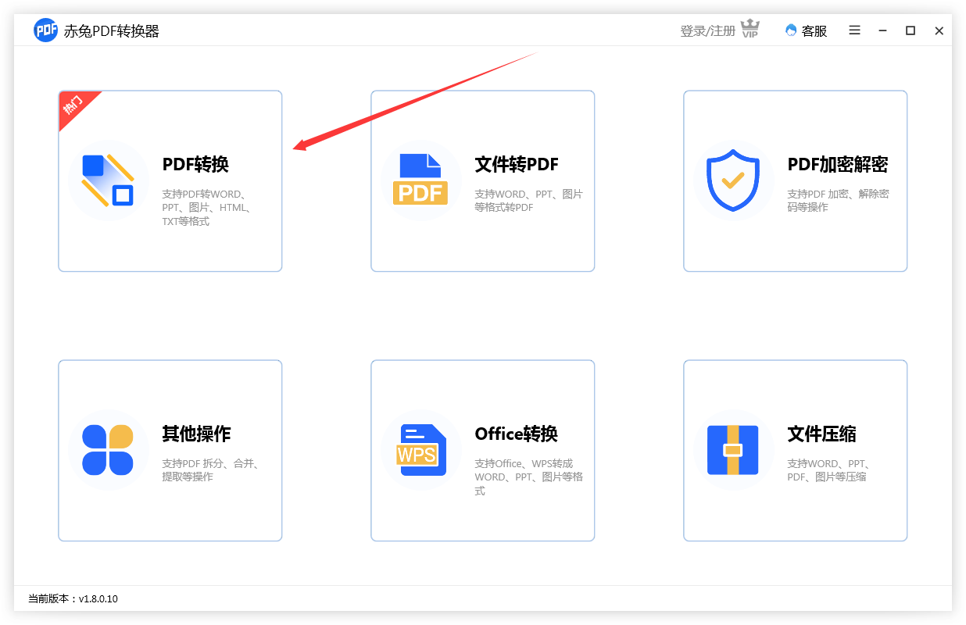This screenshot has height=625, width=966.
Task: Open the 文件压缩 zipped box icon
Action: [x=732, y=450]
